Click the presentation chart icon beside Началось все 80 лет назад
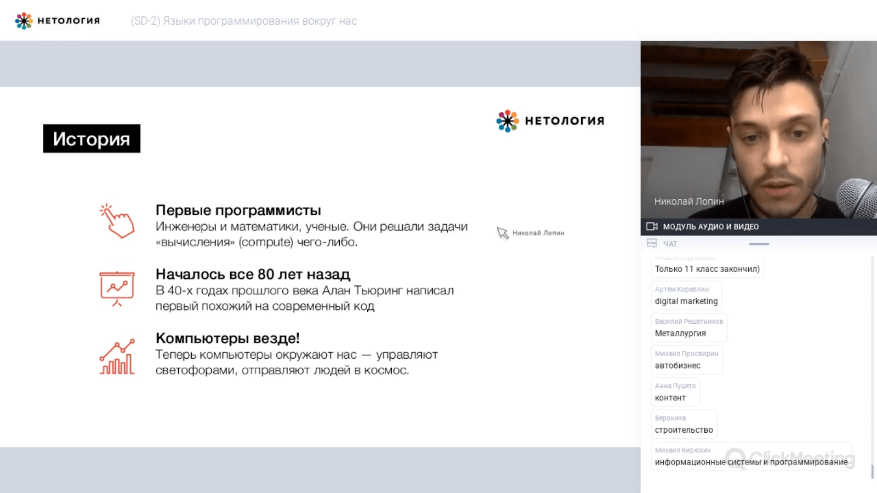This screenshot has width=877, height=493. 117,286
